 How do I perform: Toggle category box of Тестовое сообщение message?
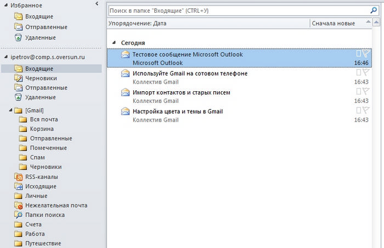click(359, 53)
